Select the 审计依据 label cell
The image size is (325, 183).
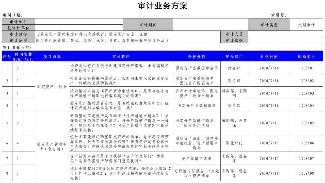click(234, 40)
